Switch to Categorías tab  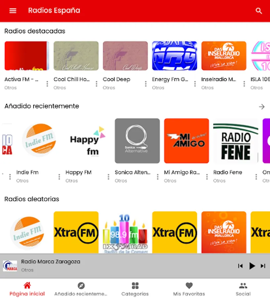click(x=135, y=289)
